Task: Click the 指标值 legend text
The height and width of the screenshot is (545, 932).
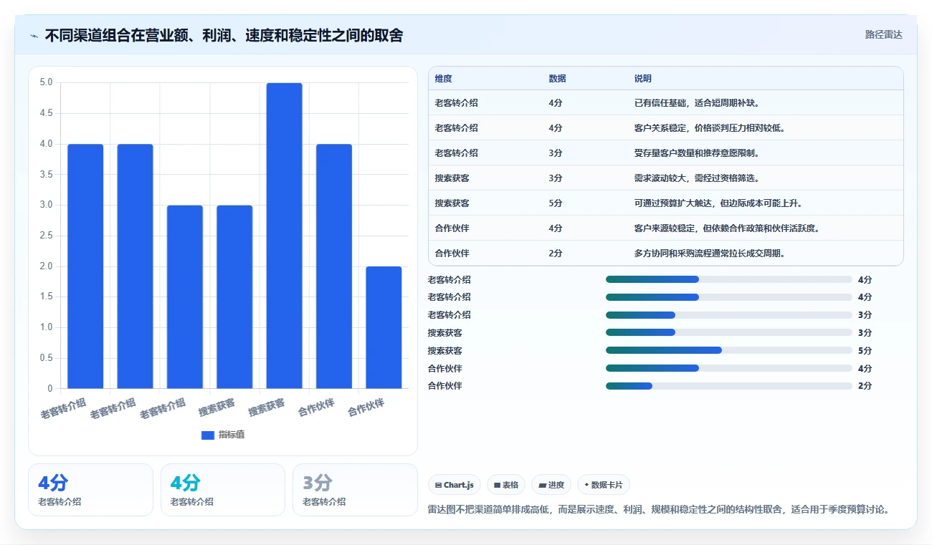Action: (x=232, y=435)
